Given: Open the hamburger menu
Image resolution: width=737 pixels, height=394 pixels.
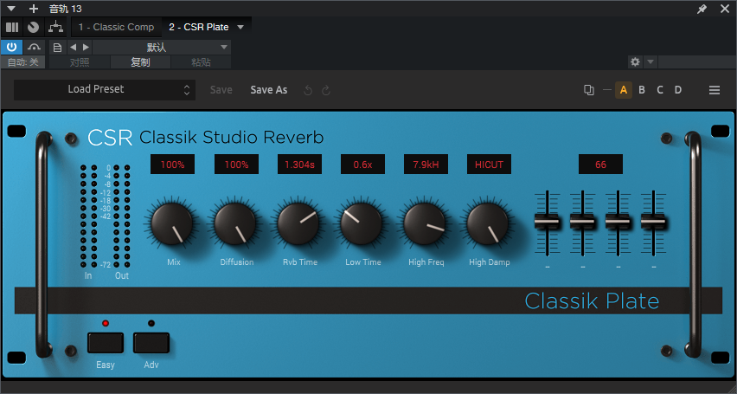Looking at the screenshot, I should coord(715,90).
